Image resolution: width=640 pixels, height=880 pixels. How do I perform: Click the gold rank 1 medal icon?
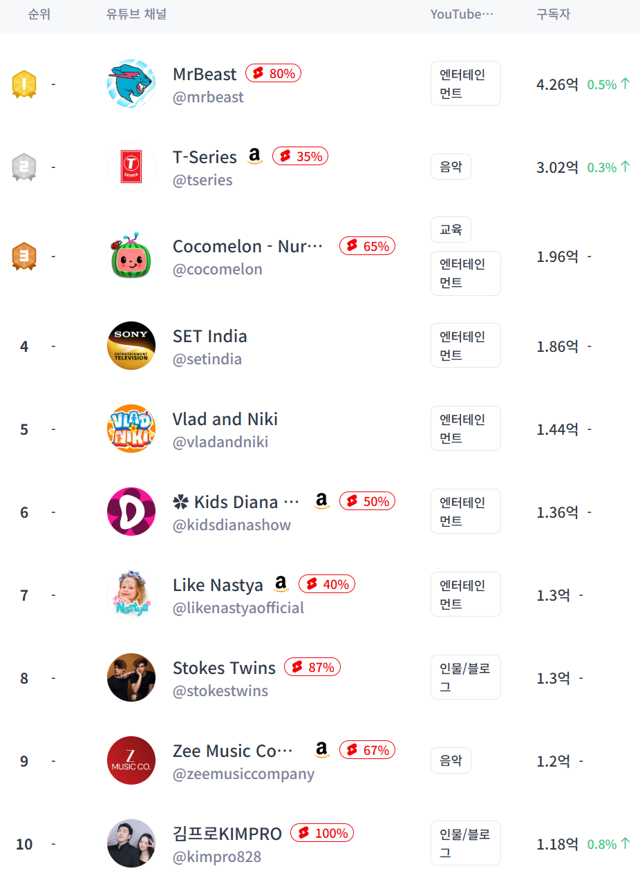(24, 84)
